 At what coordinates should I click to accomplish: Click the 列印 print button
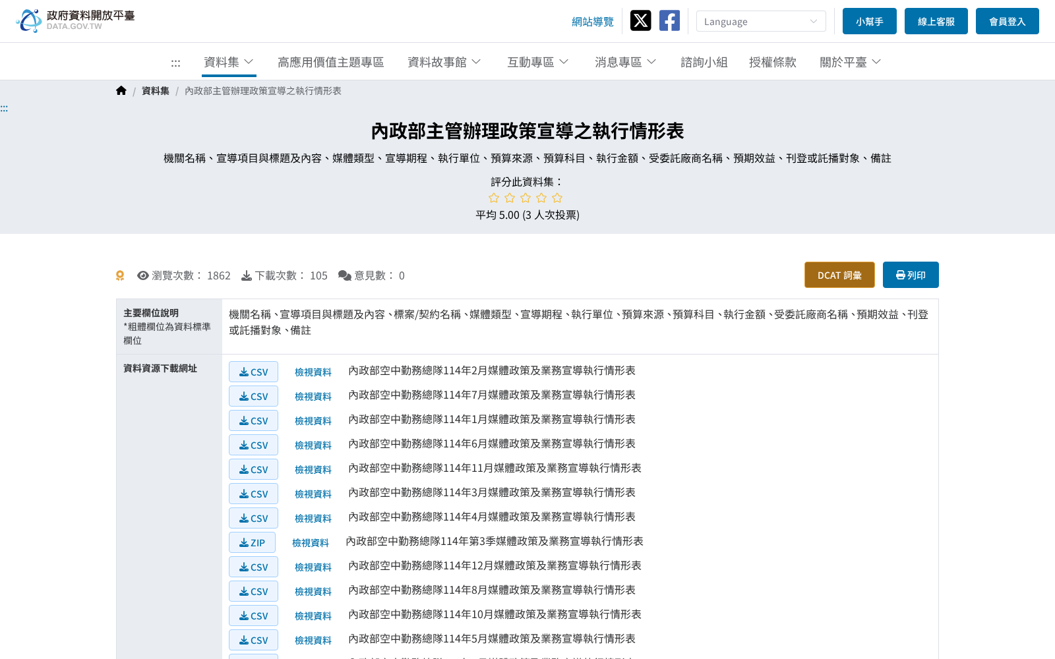tap(911, 275)
